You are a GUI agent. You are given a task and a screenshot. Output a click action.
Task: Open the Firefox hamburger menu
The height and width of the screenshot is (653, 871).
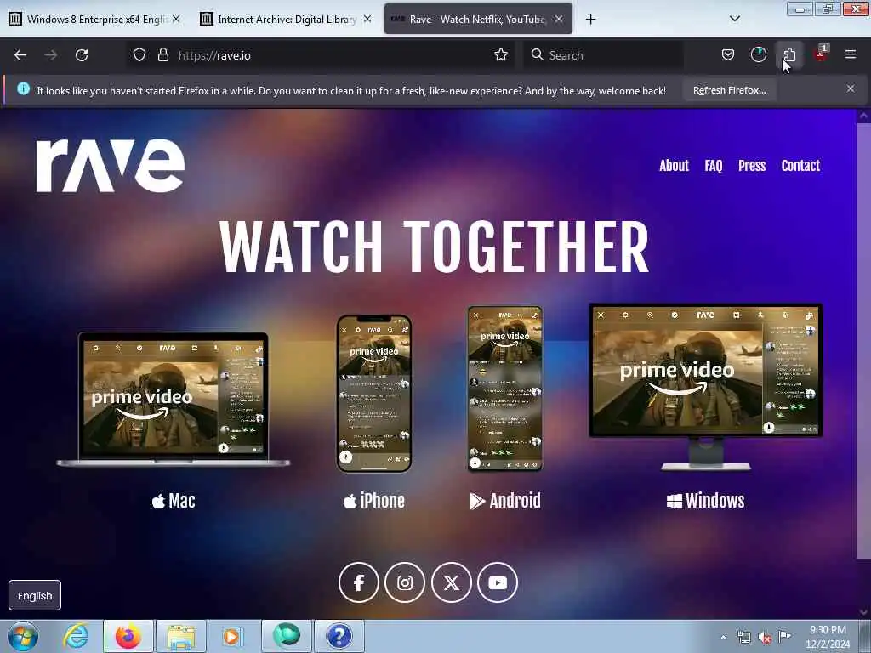click(x=850, y=55)
